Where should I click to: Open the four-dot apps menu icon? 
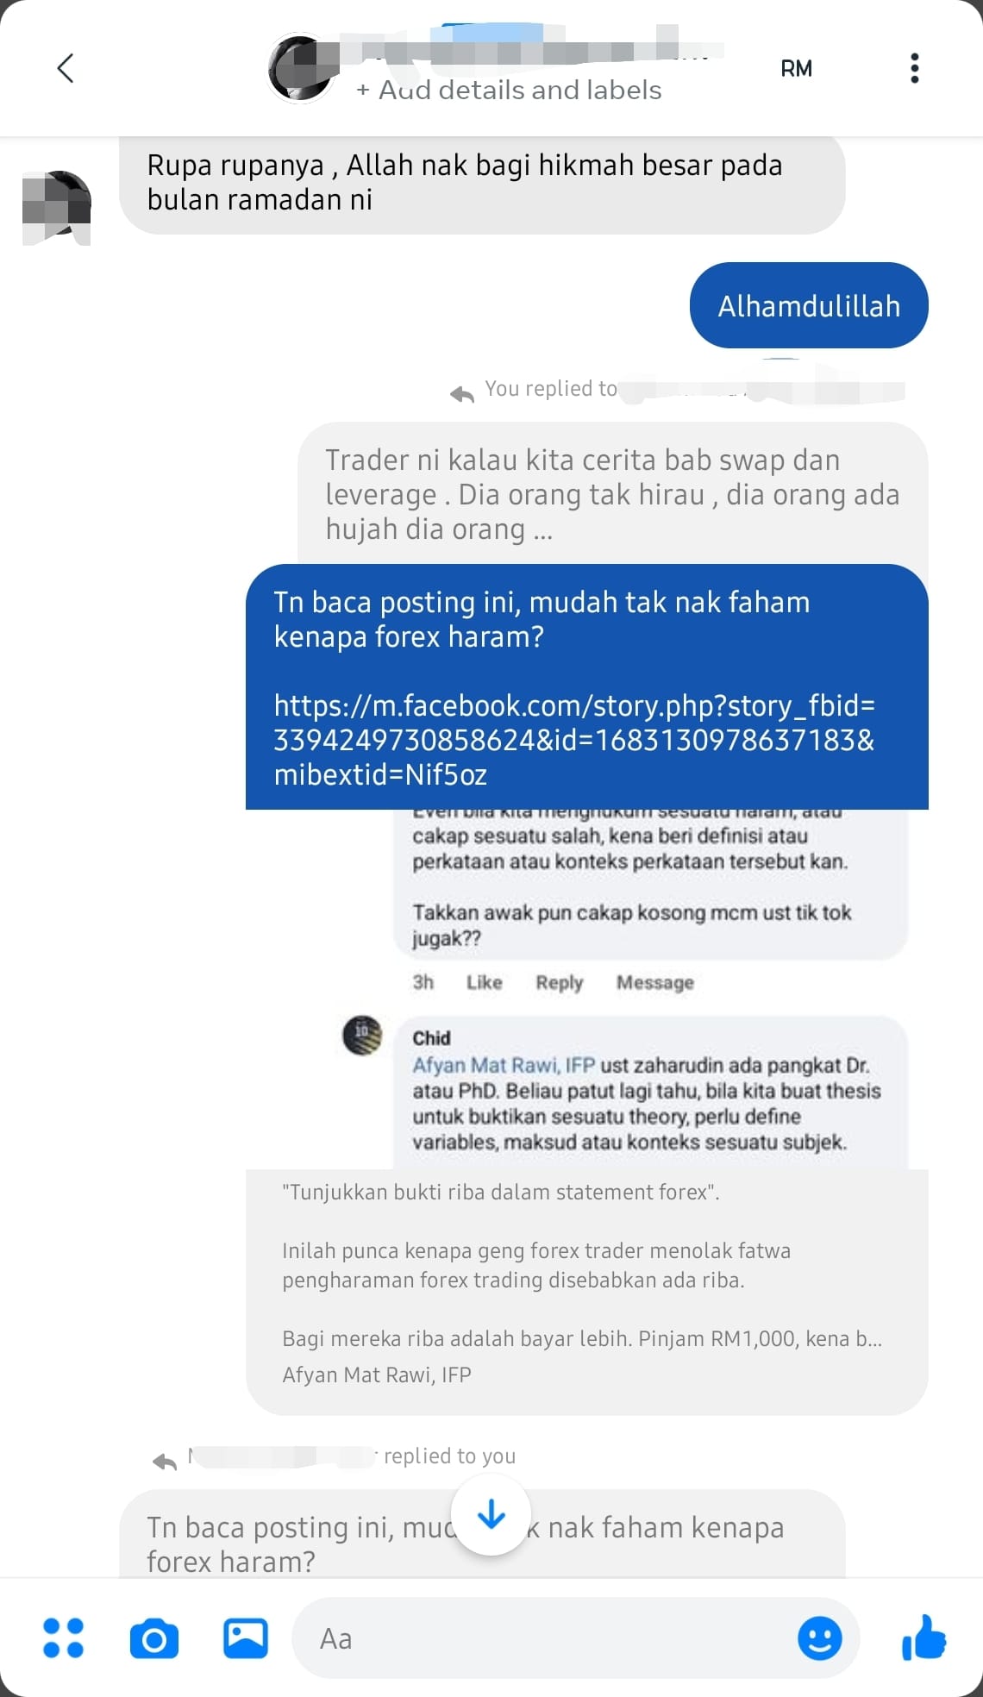point(63,1638)
